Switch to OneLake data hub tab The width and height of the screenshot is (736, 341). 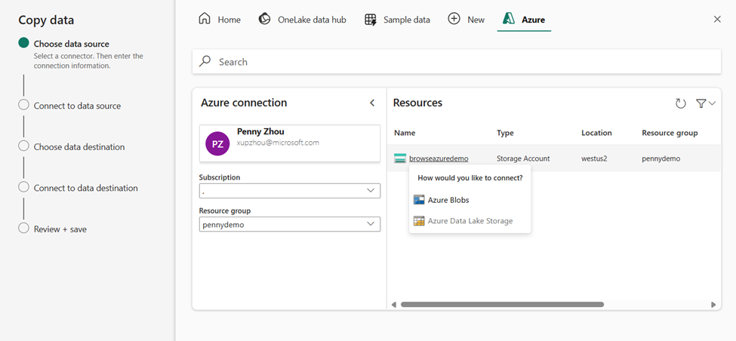[302, 20]
